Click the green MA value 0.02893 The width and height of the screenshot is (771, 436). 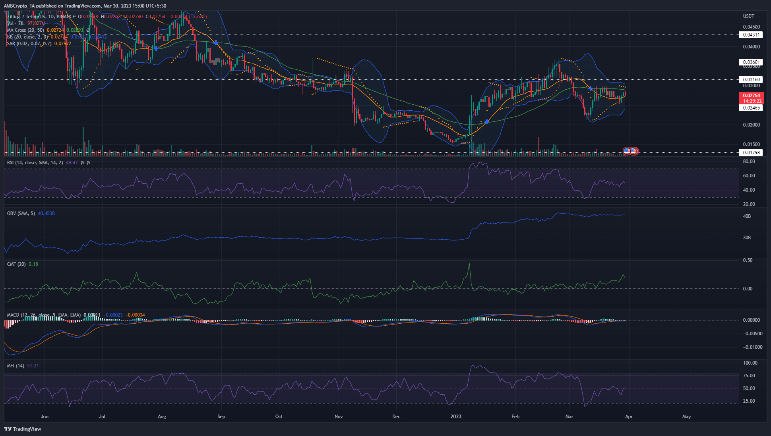coord(75,30)
